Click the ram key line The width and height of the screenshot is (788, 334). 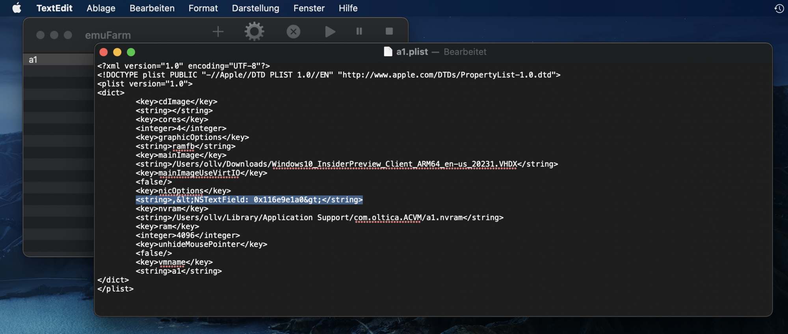(167, 226)
